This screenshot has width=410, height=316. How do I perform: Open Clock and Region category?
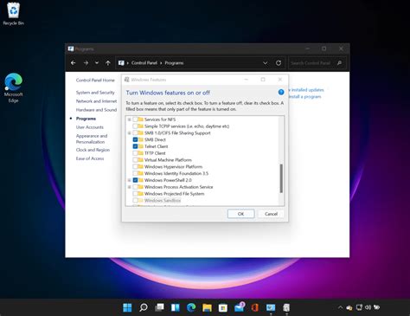(93, 150)
